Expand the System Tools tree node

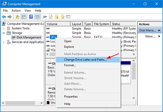[4, 28]
